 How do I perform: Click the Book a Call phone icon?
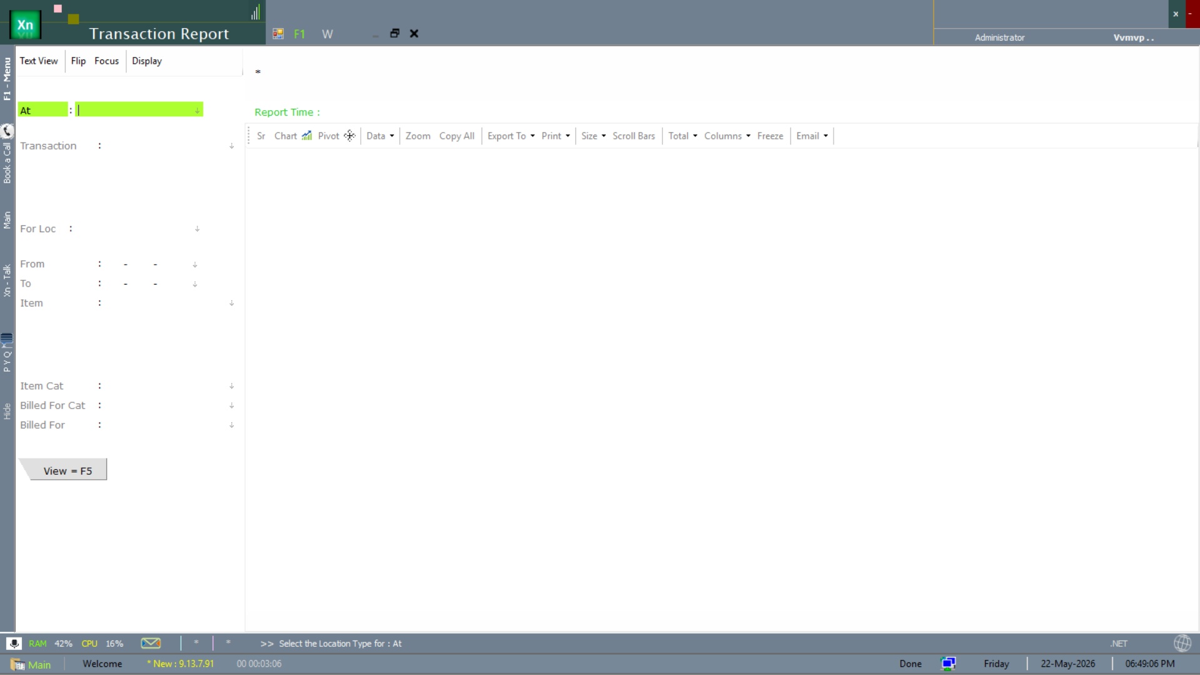pyautogui.click(x=7, y=131)
